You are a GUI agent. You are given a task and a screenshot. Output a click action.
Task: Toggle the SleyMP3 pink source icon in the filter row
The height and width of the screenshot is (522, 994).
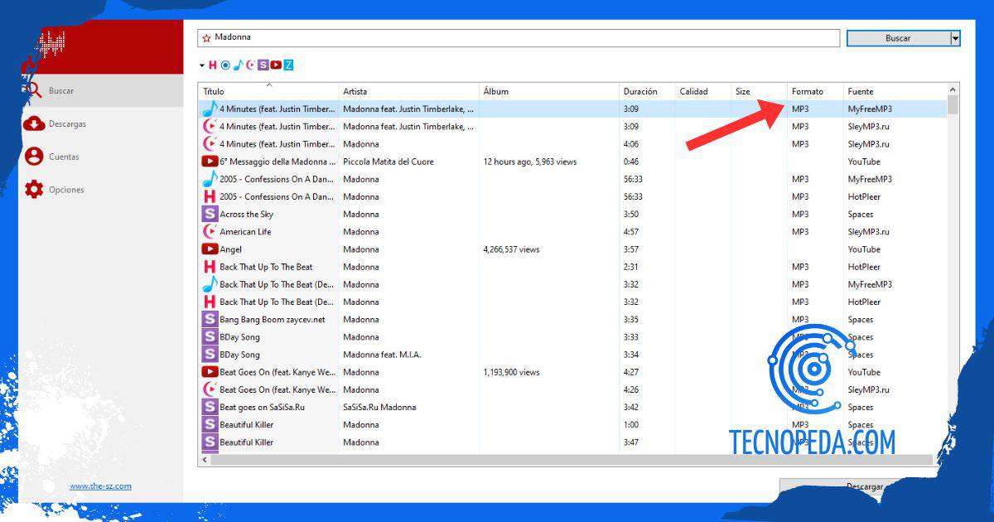tap(250, 65)
